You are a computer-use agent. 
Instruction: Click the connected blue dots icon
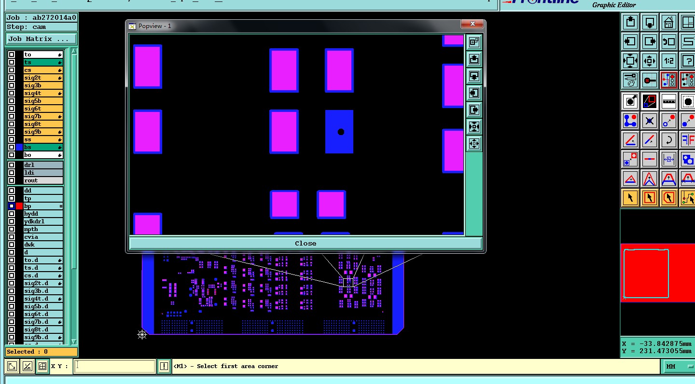pyautogui.click(x=630, y=121)
